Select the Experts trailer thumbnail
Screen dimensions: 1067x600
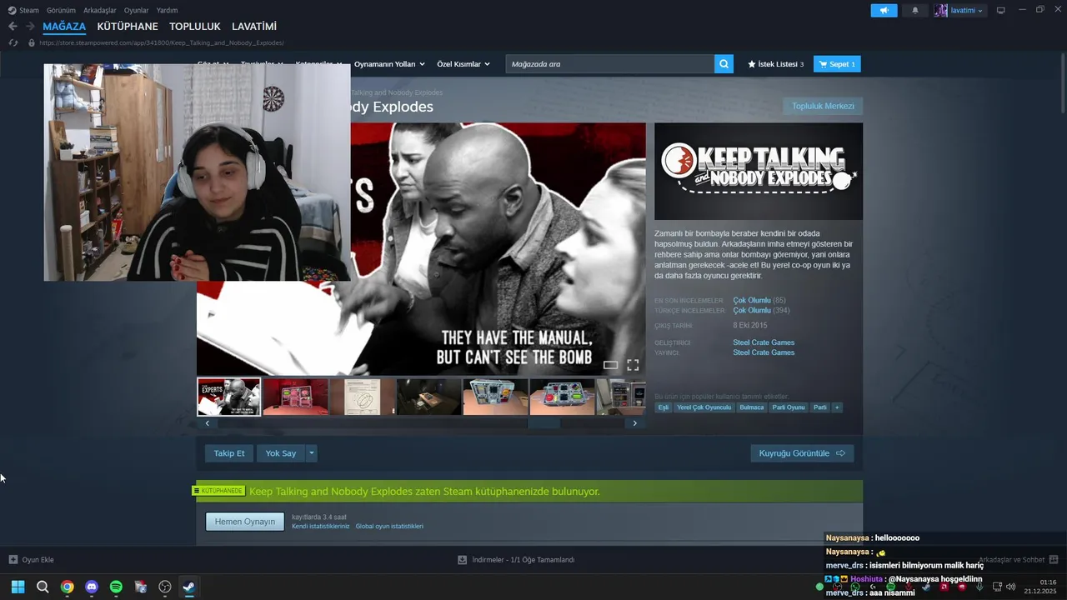point(228,397)
